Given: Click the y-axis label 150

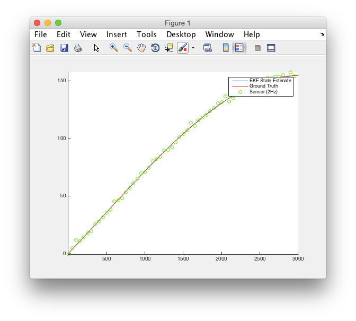Looking at the screenshot, I should [61, 81].
